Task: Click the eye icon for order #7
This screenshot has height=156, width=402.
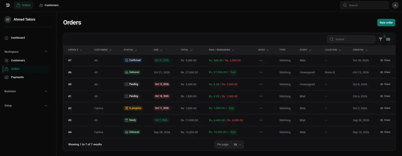Action: (382, 60)
